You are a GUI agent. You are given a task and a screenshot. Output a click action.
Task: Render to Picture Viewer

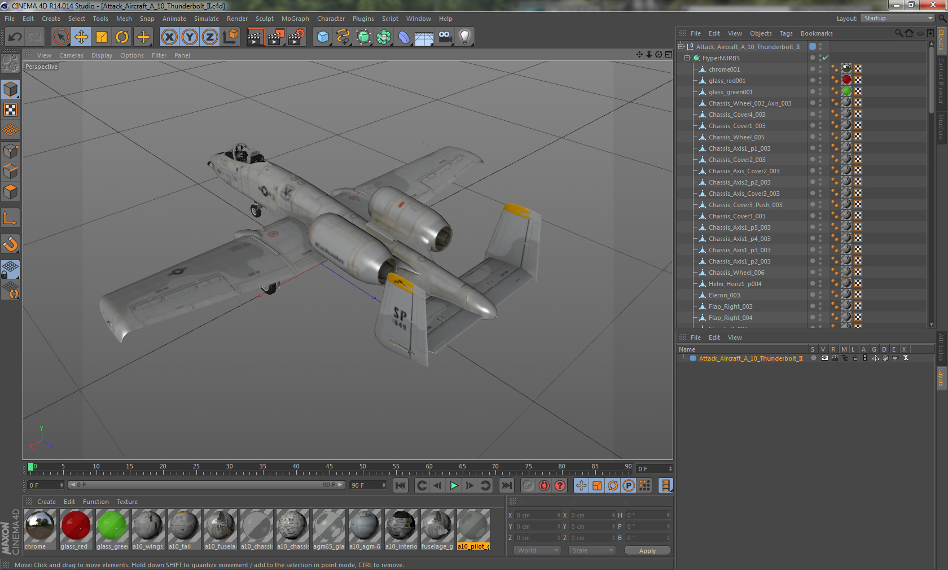click(x=276, y=37)
